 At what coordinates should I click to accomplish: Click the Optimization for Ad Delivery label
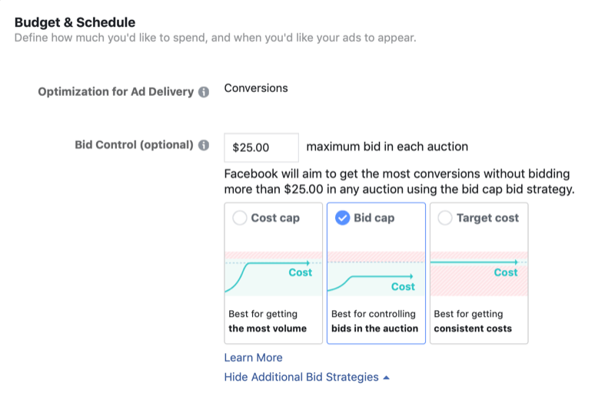pyautogui.click(x=116, y=92)
